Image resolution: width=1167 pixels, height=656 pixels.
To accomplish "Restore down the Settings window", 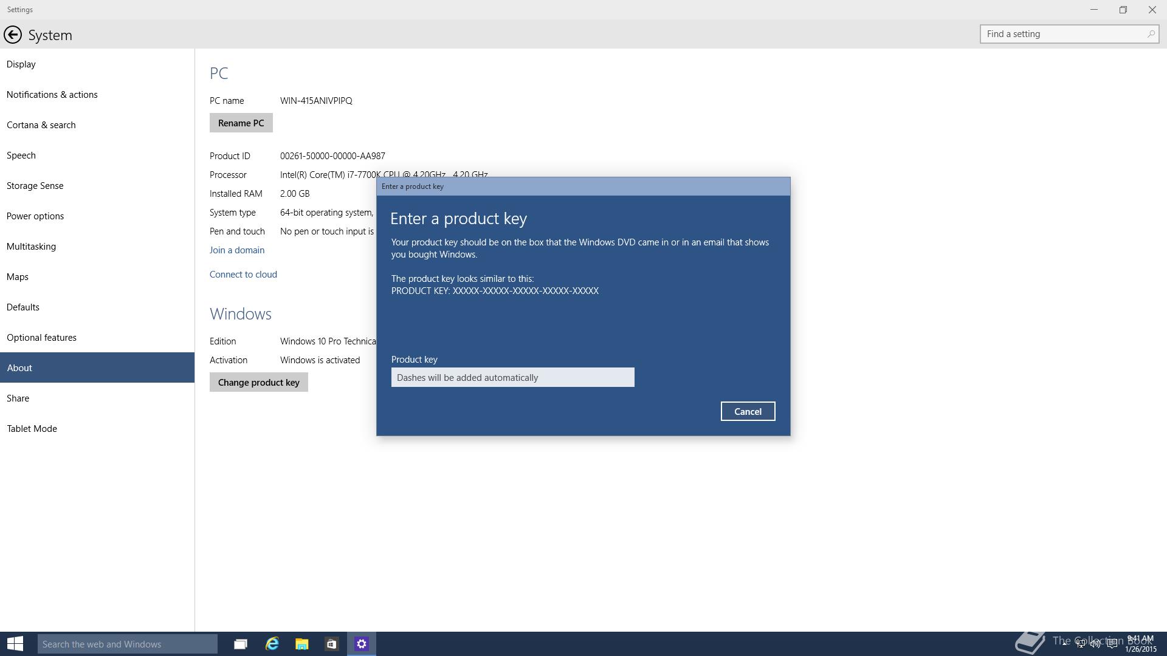I will coord(1123,10).
